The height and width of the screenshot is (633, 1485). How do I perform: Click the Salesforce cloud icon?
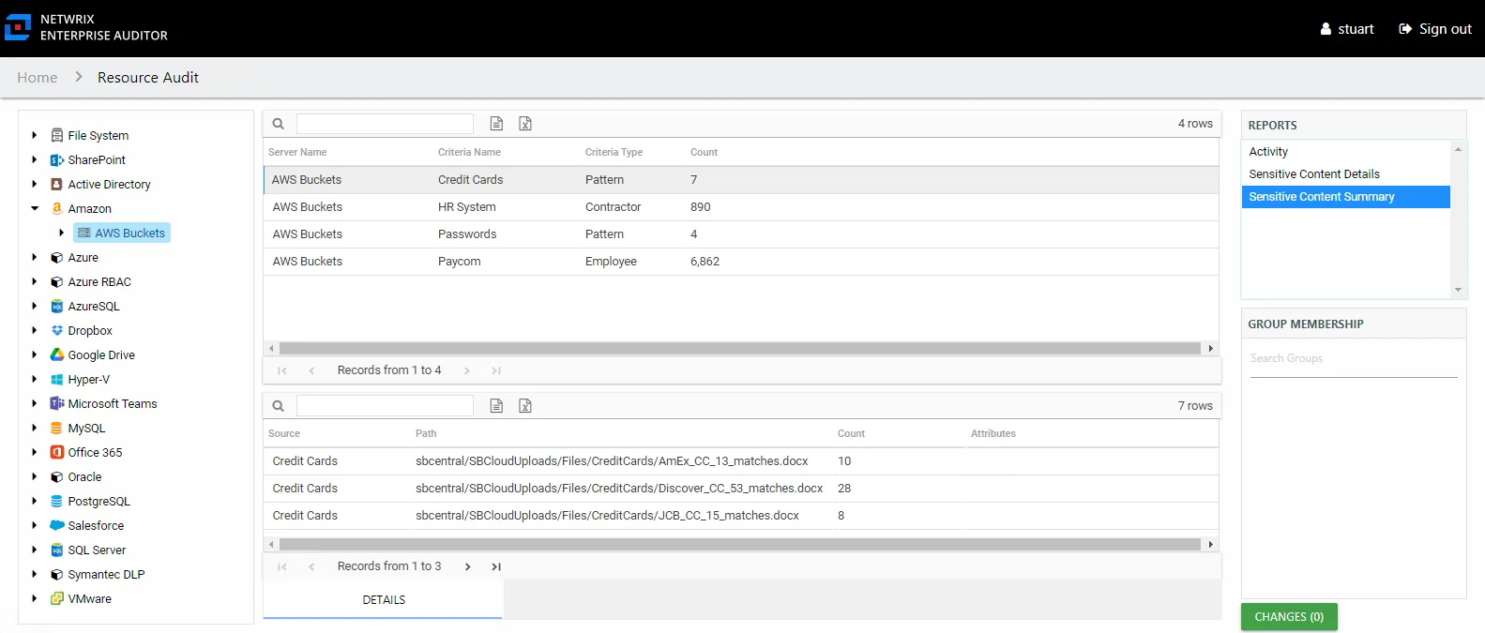pos(57,525)
